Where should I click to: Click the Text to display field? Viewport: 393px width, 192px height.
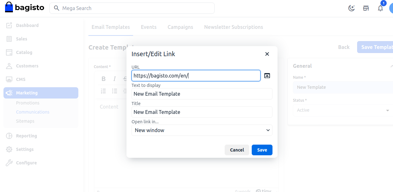(202, 94)
